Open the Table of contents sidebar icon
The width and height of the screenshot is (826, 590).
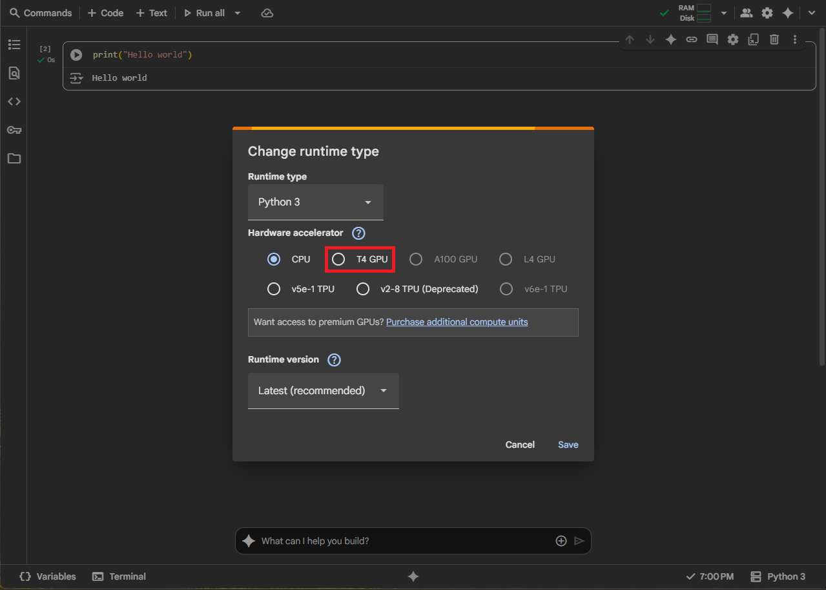(x=14, y=45)
